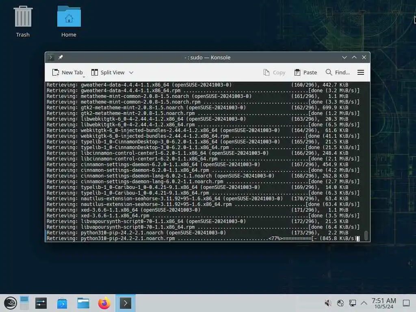Open the Discover software center taskbar icon
This screenshot has height=312, width=416.
62,303
